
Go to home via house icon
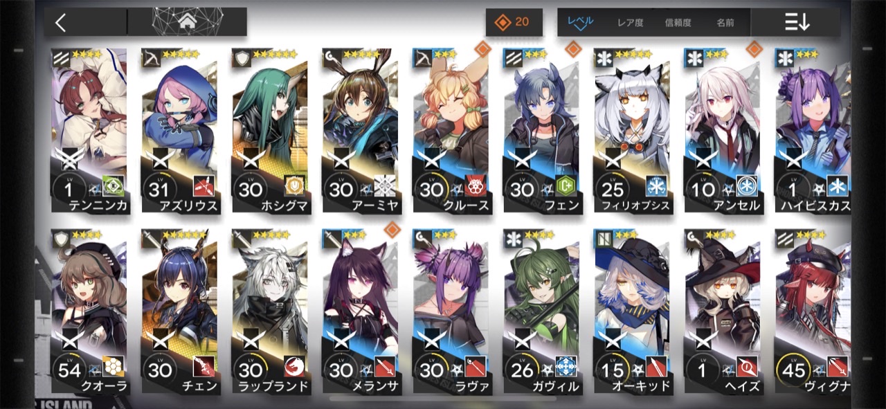click(188, 21)
